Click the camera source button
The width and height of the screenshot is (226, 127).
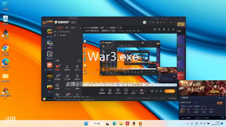click(x=110, y=91)
